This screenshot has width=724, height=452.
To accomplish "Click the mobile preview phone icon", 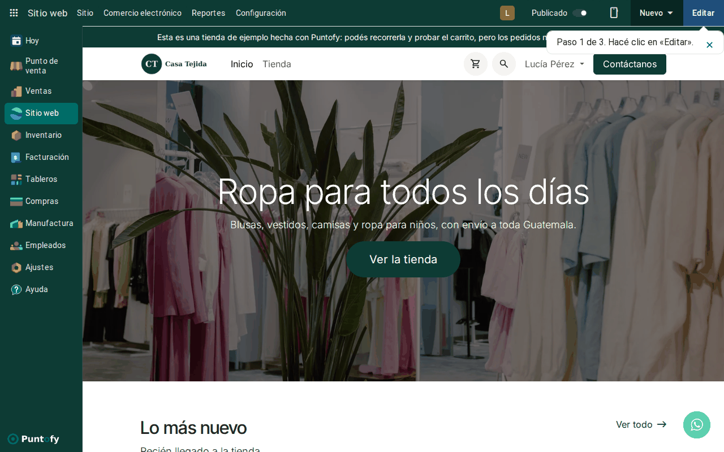I will point(614,13).
